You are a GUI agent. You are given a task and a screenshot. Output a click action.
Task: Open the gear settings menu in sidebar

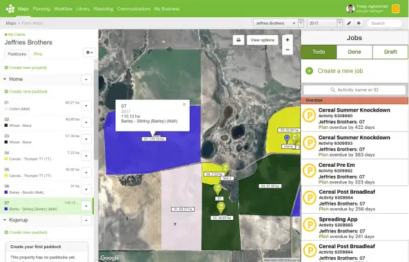pos(89,52)
